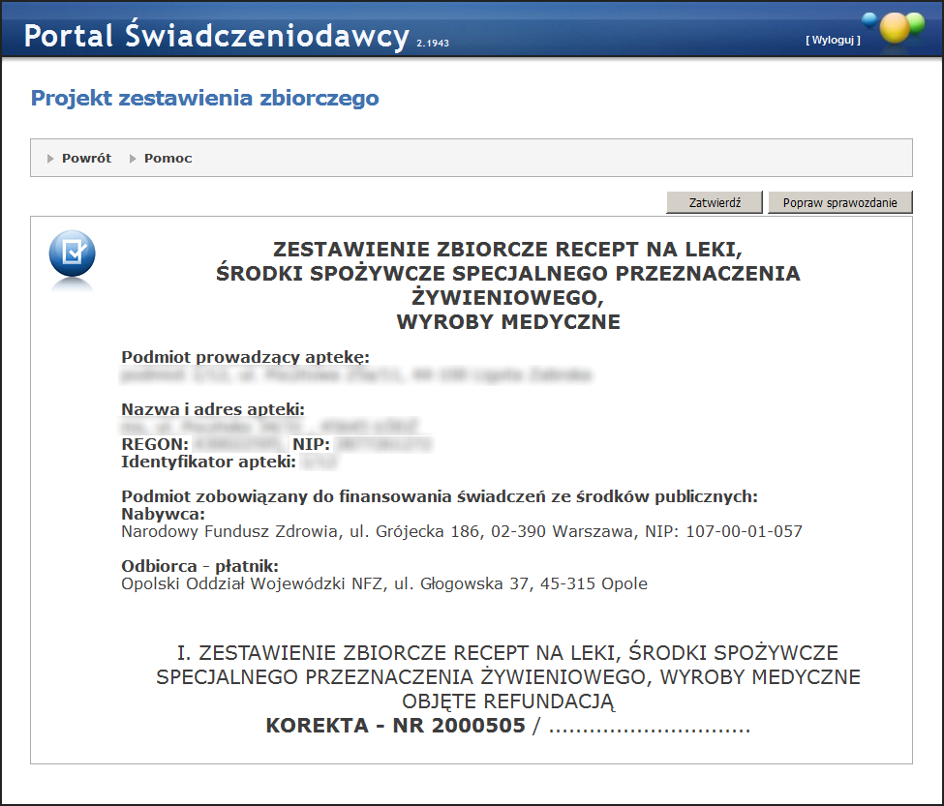Click the arrow icon before Pomoc
Image resolution: width=944 pixels, height=806 pixels.
[132, 158]
